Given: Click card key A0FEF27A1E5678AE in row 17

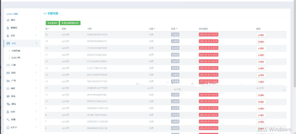Looking at the screenshot, I should (x=97, y=55).
